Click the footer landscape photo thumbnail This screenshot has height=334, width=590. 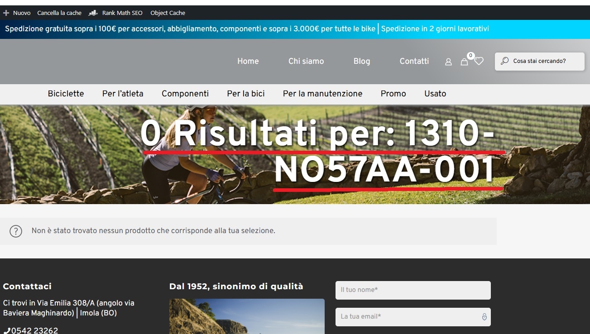coord(247,316)
